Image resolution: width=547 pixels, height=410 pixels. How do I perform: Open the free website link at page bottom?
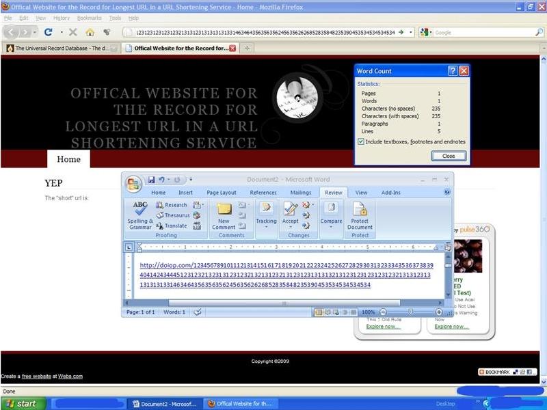click(35, 375)
